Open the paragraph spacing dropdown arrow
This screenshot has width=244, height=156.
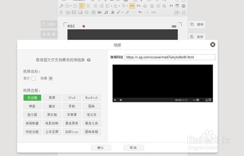[119, 6]
